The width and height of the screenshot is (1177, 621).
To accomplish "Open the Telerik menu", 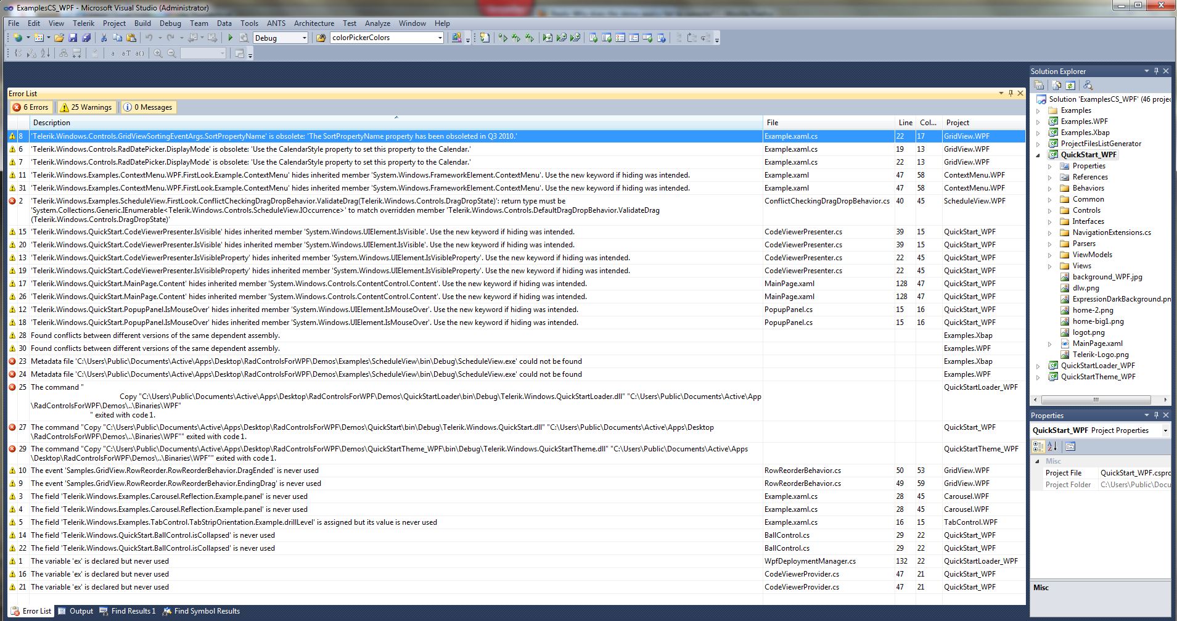I will click(x=83, y=23).
